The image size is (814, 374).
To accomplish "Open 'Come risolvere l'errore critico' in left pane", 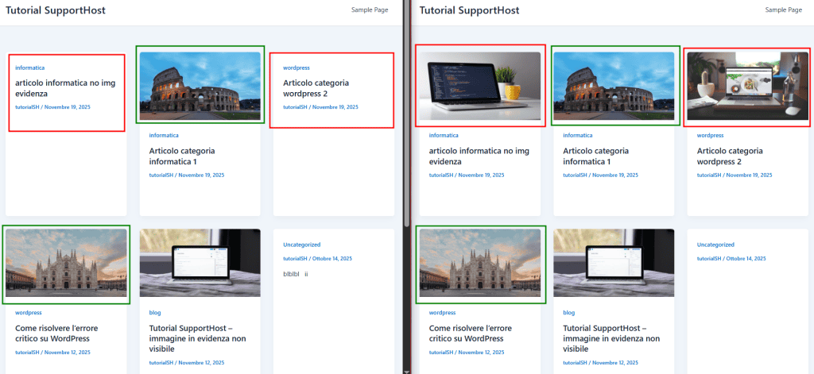I will [56, 334].
